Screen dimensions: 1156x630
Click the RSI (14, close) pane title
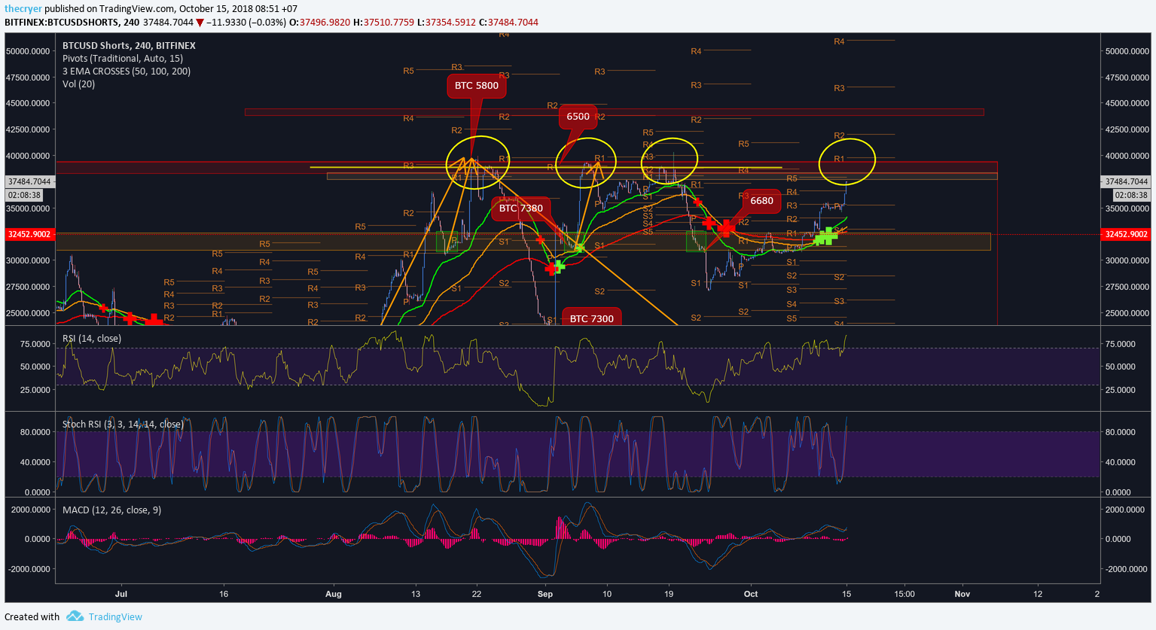point(92,339)
